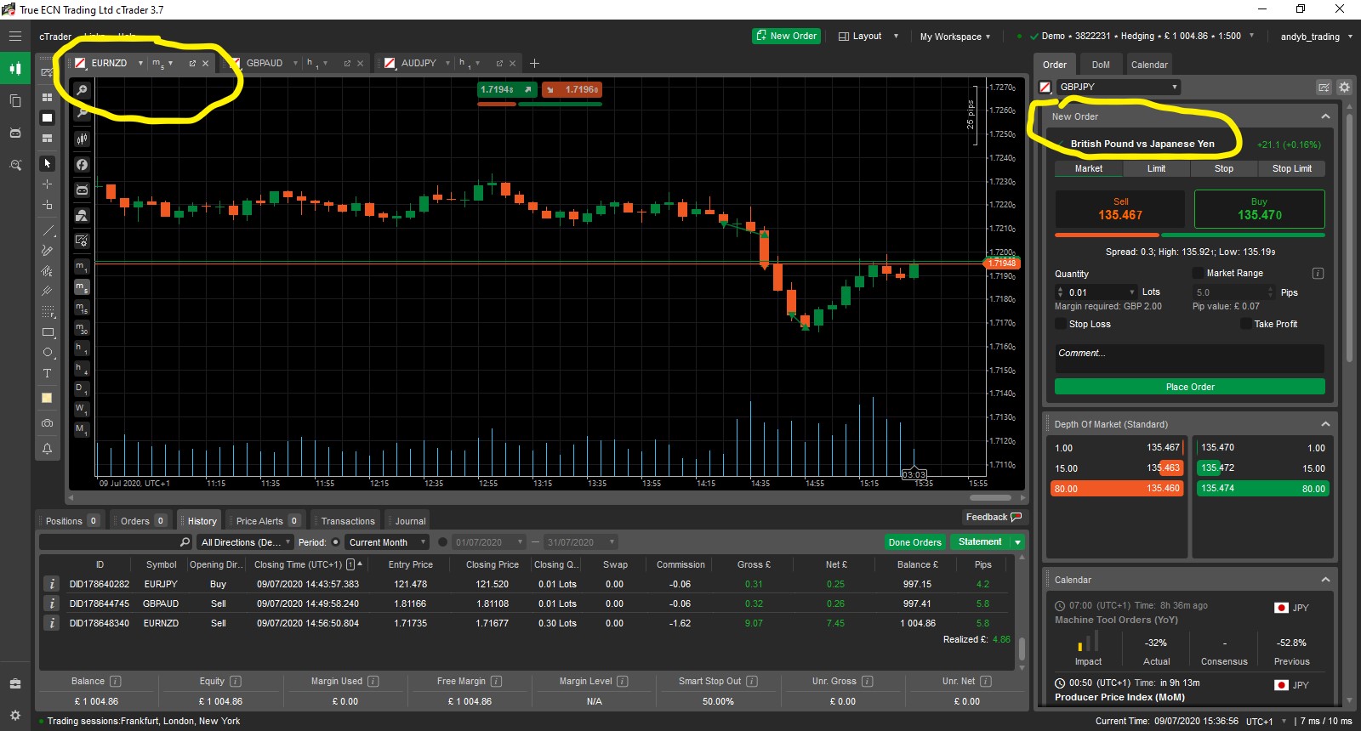Image resolution: width=1361 pixels, height=731 pixels.
Task: Click the zoom out magnifier on chart
Action: (x=82, y=111)
